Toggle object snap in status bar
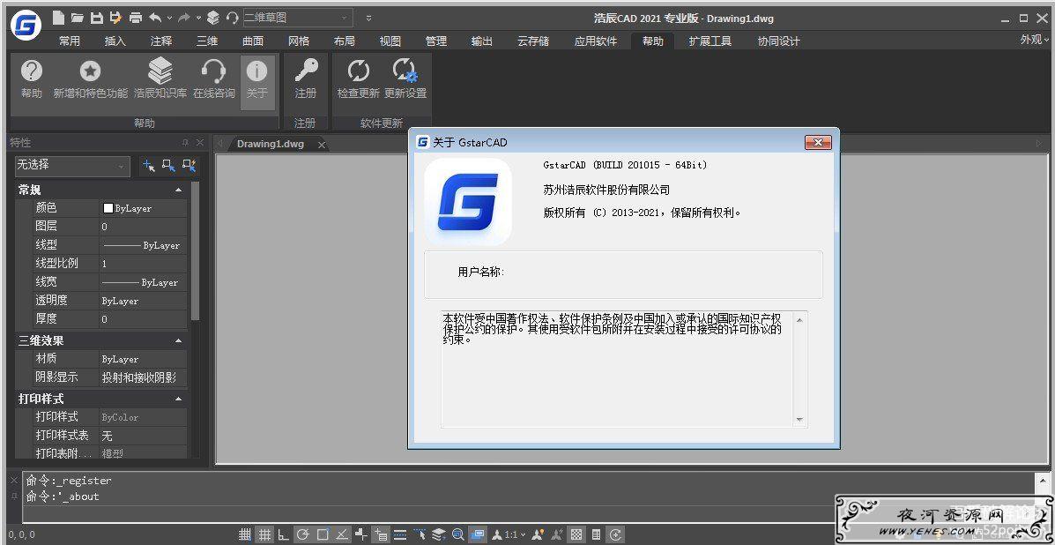The height and width of the screenshot is (545, 1055). (323, 535)
